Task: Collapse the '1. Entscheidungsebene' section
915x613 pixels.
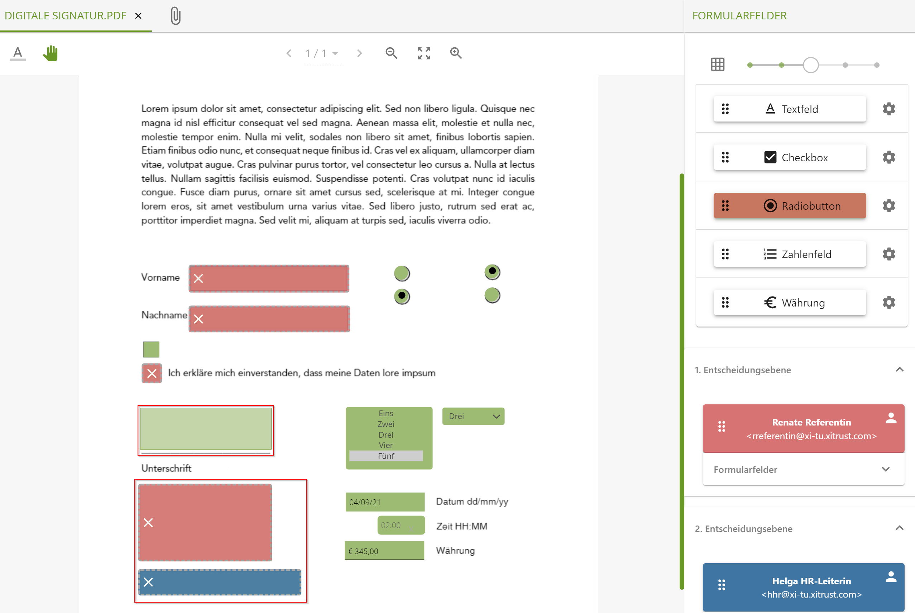Action: point(899,370)
